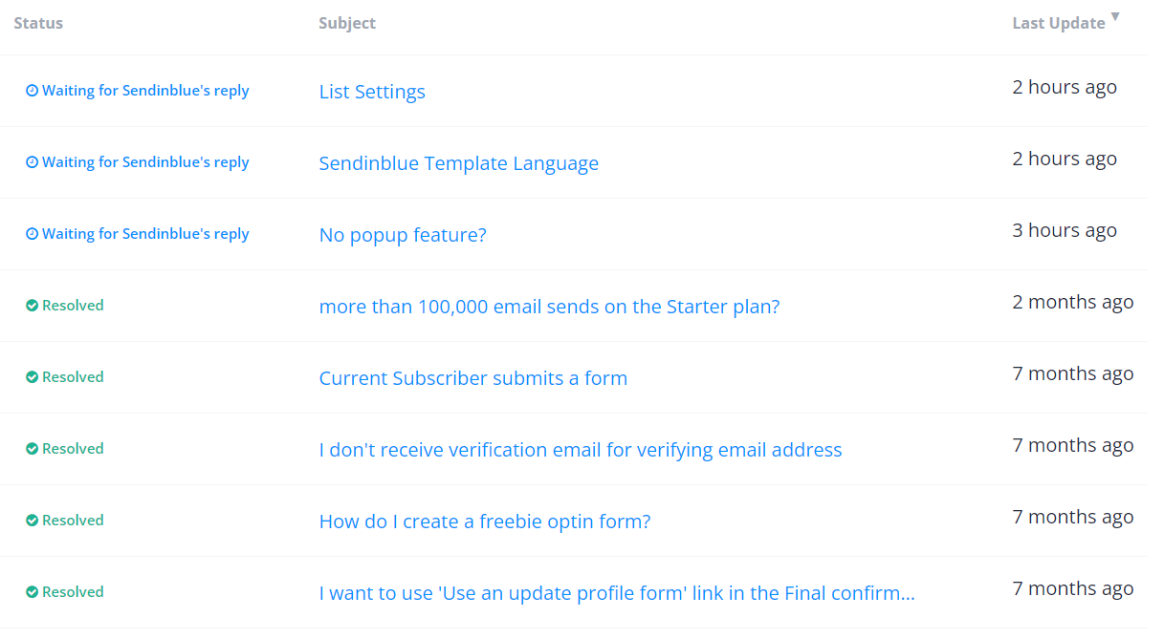Sort tickets by the Subject column header
Screen dimensions: 1164x639
click(347, 23)
